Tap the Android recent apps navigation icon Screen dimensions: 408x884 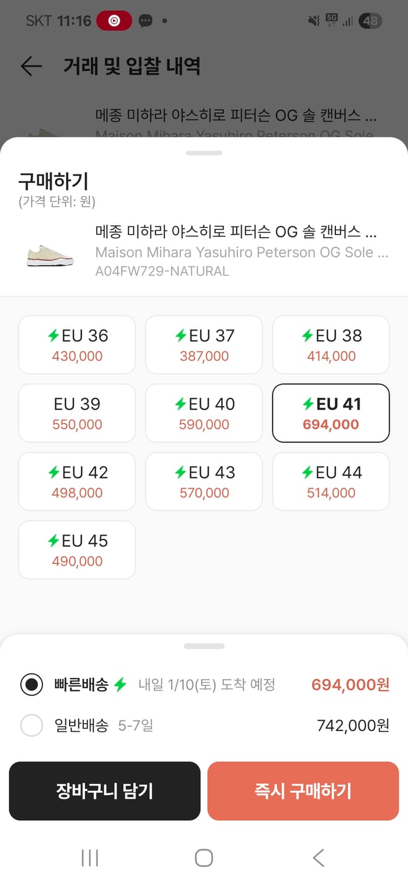[90, 857]
